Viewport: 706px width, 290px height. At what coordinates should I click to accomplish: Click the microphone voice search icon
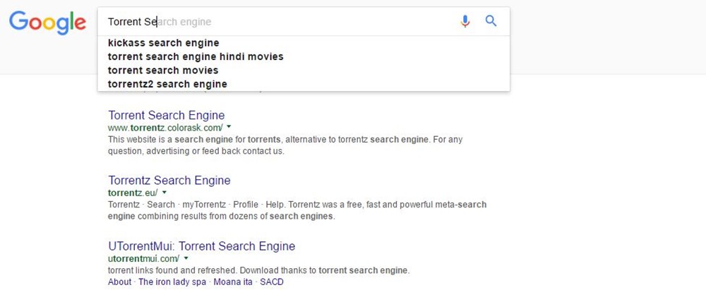click(x=465, y=22)
